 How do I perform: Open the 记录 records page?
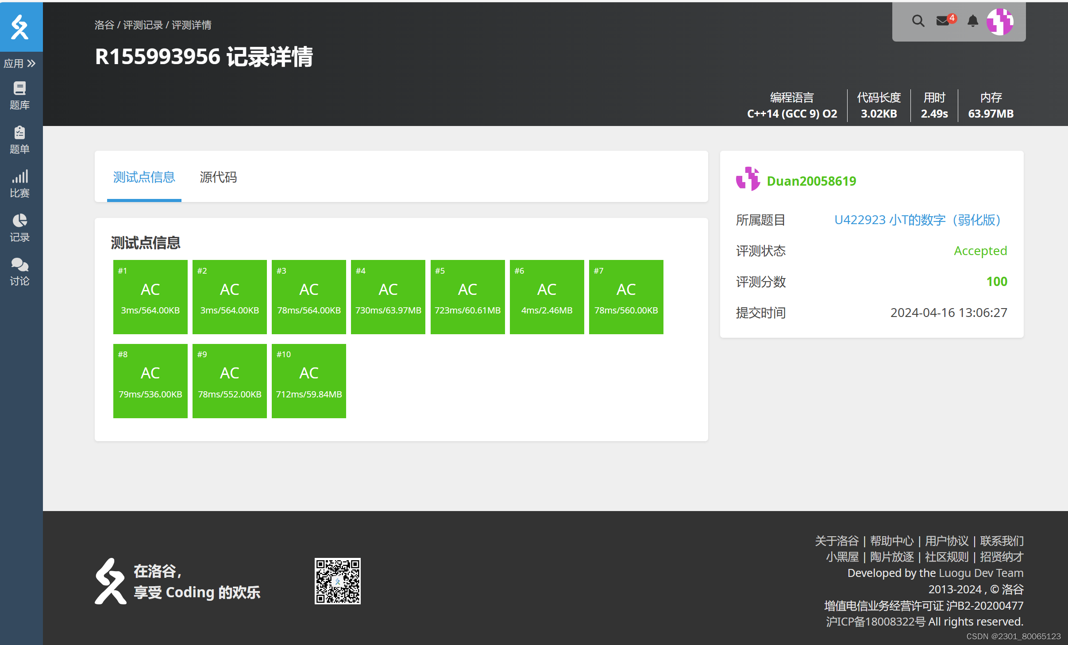19,228
